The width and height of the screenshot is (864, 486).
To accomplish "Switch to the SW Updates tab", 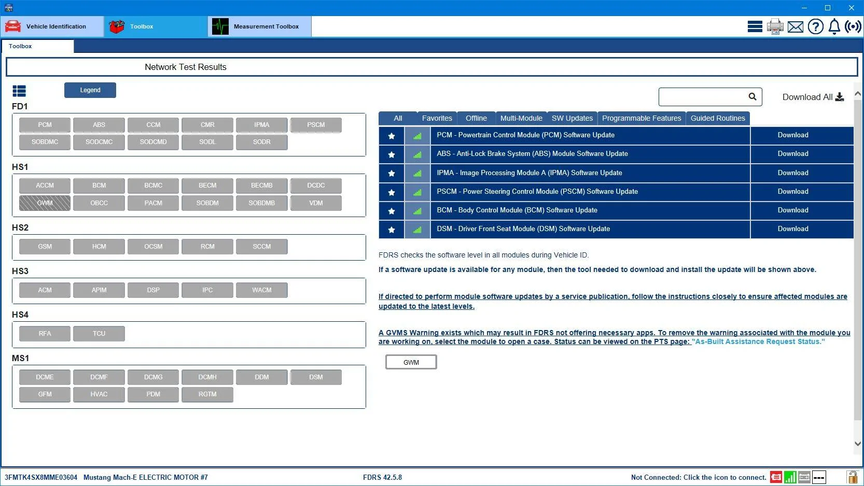I will point(572,118).
